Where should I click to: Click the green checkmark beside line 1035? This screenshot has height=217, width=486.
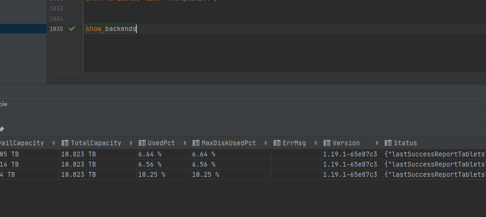72,29
